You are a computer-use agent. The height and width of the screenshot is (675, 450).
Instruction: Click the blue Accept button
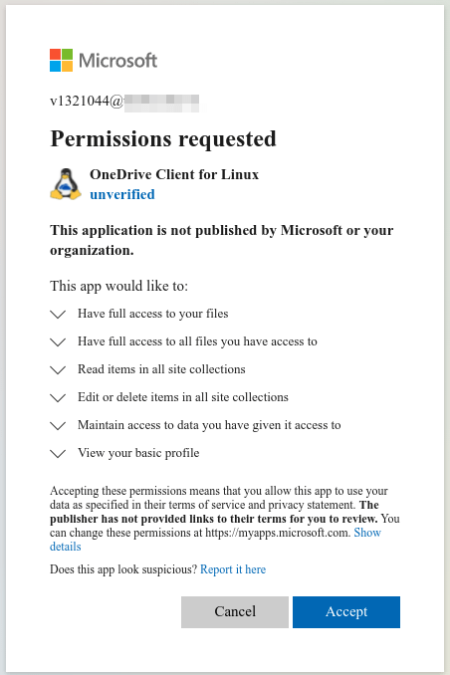(346, 611)
